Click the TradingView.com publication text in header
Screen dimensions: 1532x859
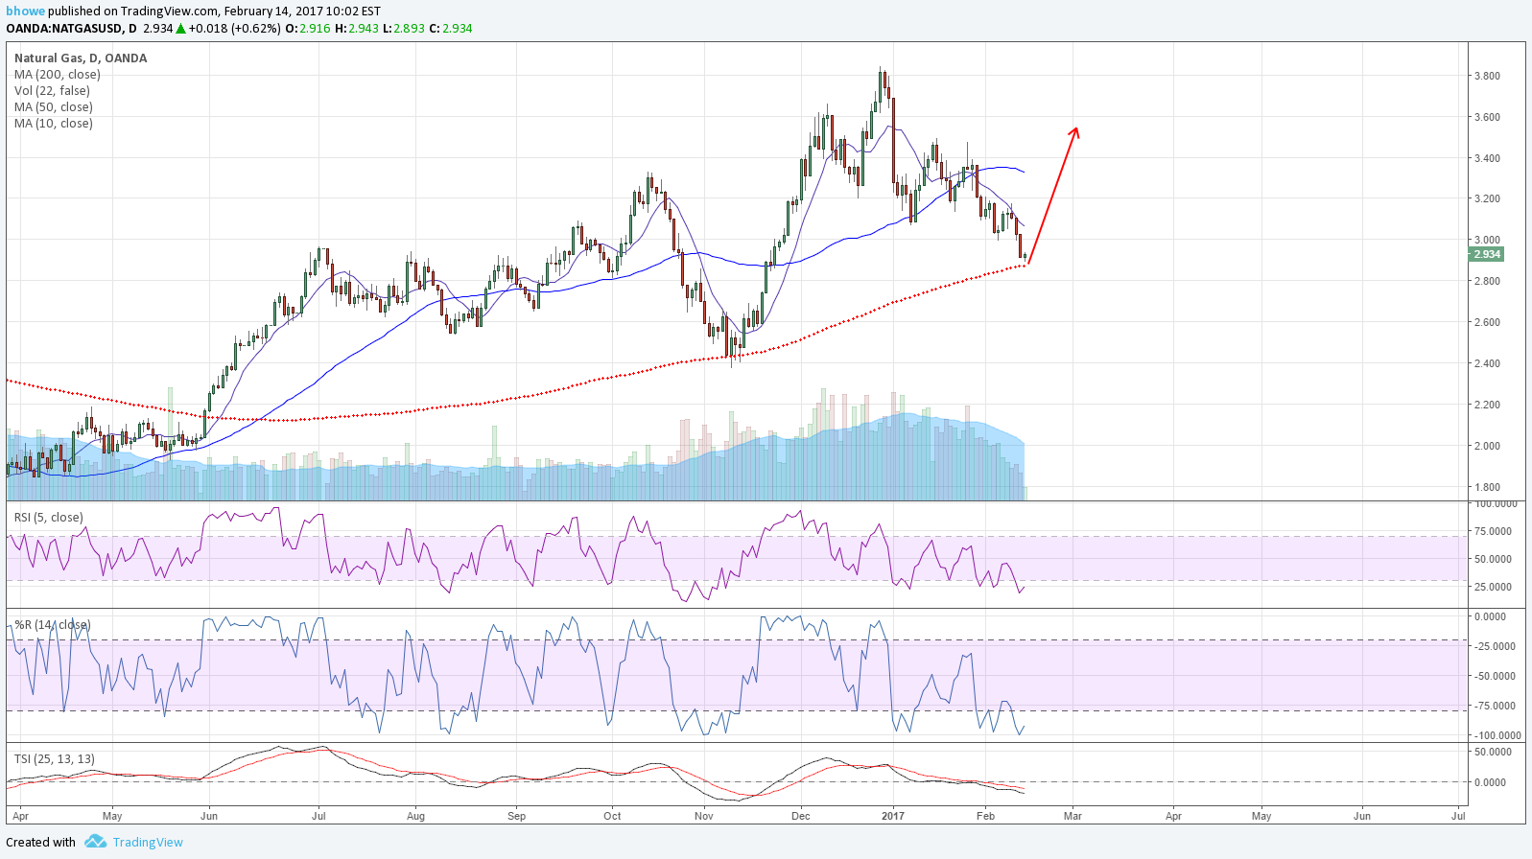170,12
